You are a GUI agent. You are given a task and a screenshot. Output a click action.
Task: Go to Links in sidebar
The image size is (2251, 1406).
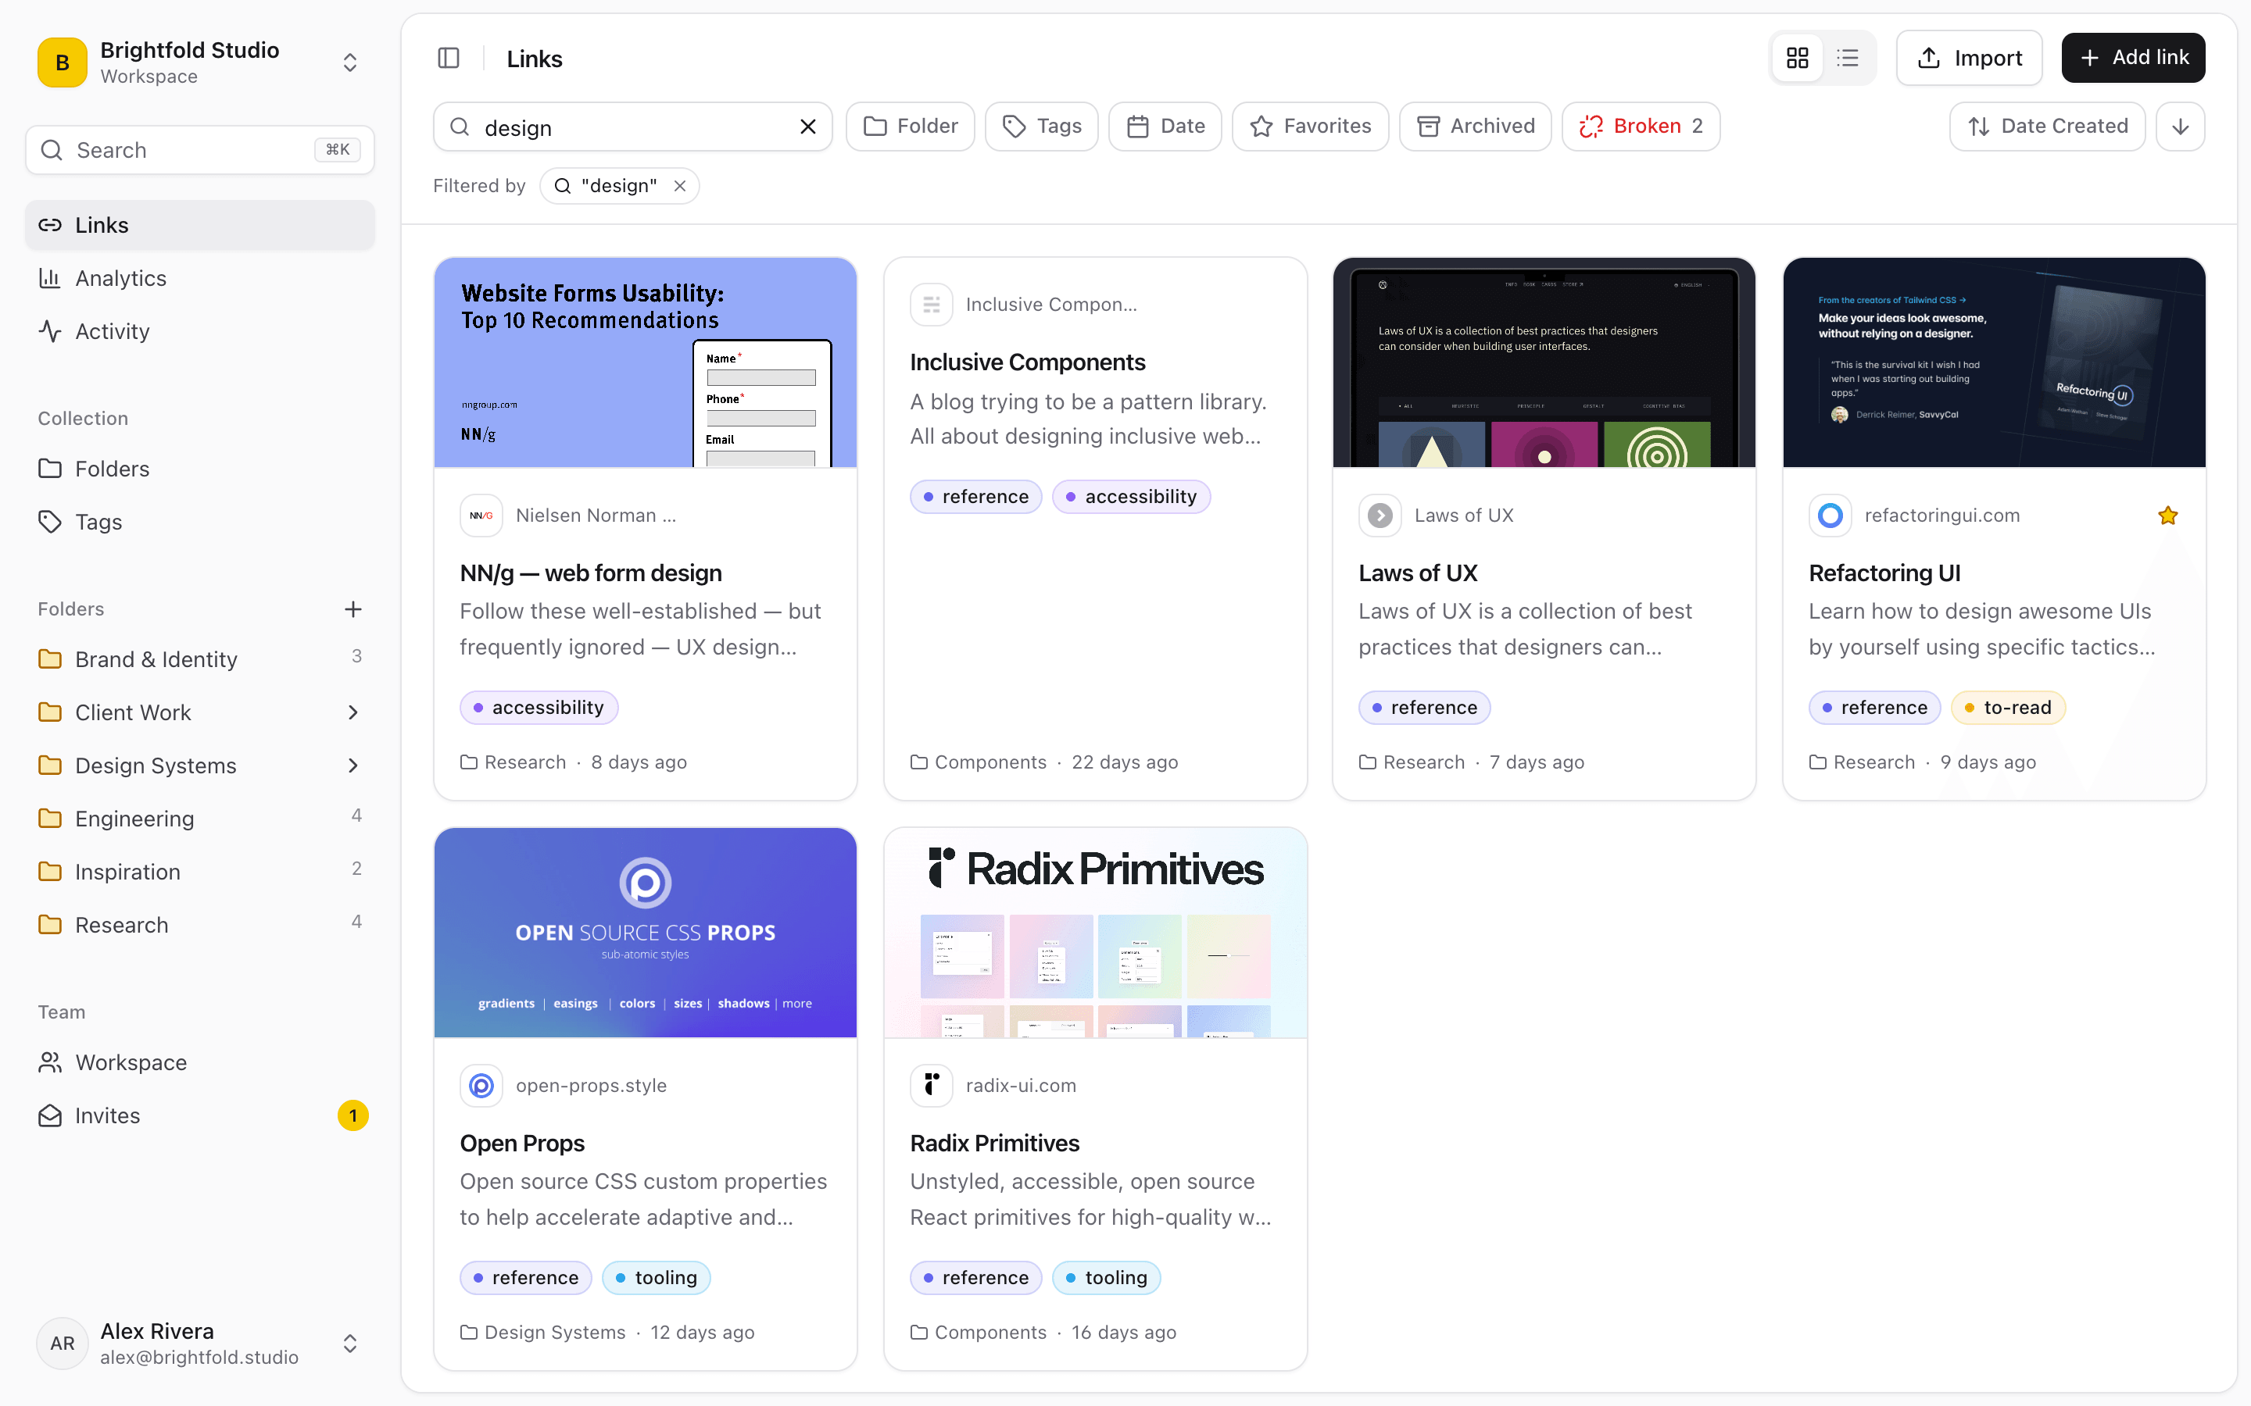coord(199,225)
